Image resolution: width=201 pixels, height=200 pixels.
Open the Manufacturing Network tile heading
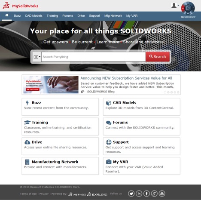55,162
